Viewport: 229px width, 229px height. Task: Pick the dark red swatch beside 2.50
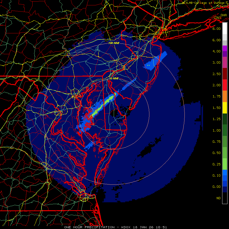(x=225, y=74)
